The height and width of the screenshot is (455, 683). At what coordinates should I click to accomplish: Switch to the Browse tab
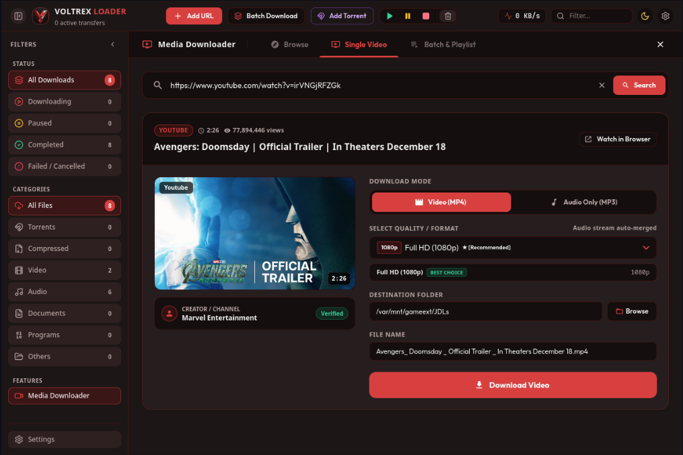point(289,44)
